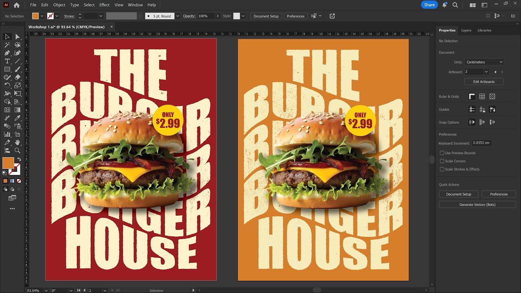Image resolution: width=521 pixels, height=293 pixels.
Task: Open the Object menu
Action: pyautogui.click(x=59, y=5)
